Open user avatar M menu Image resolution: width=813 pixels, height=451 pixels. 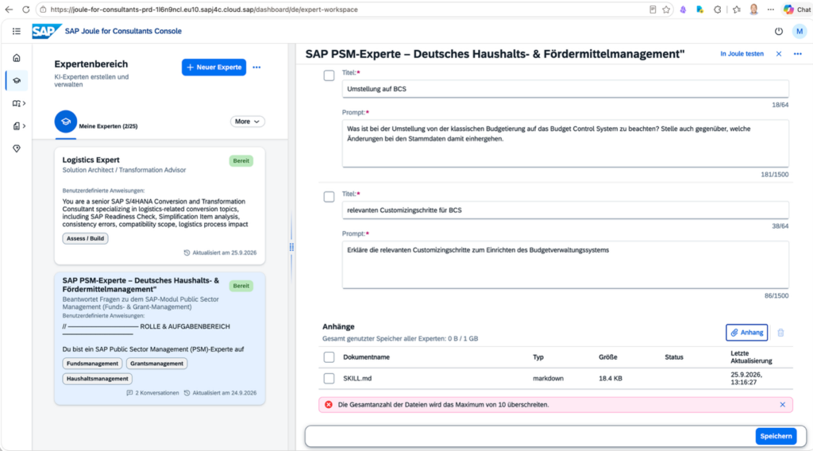800,31
